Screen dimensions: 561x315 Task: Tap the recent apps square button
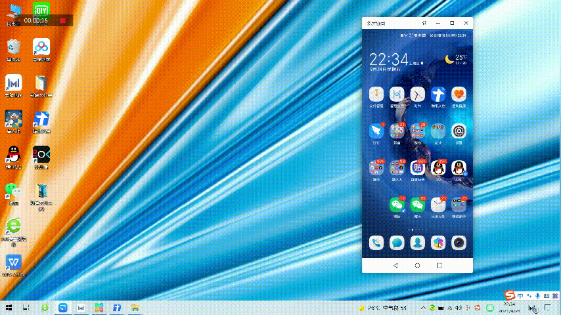pyautogui.click(x=439, y=265)
